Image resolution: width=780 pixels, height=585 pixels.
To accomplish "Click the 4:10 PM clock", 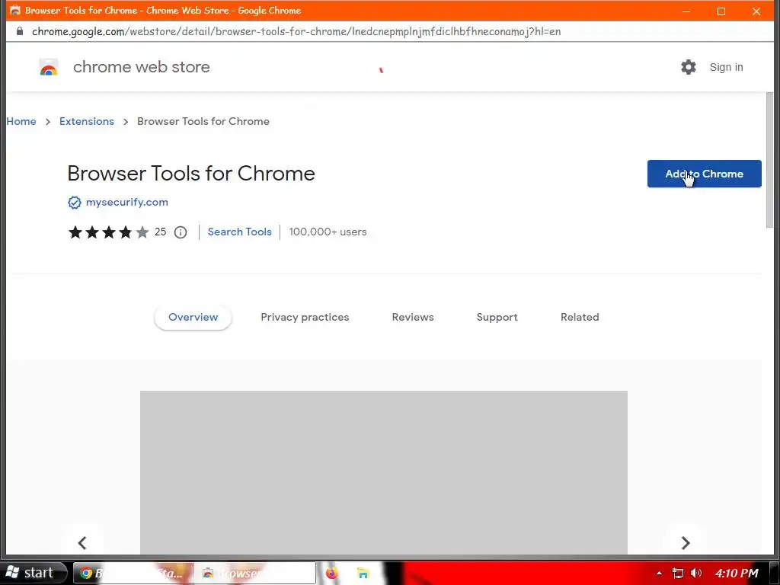I will tap(737, 573).
